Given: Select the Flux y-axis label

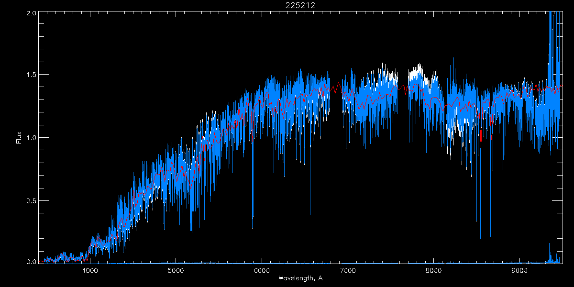Looking at the screenshot, I should (19, 137).
